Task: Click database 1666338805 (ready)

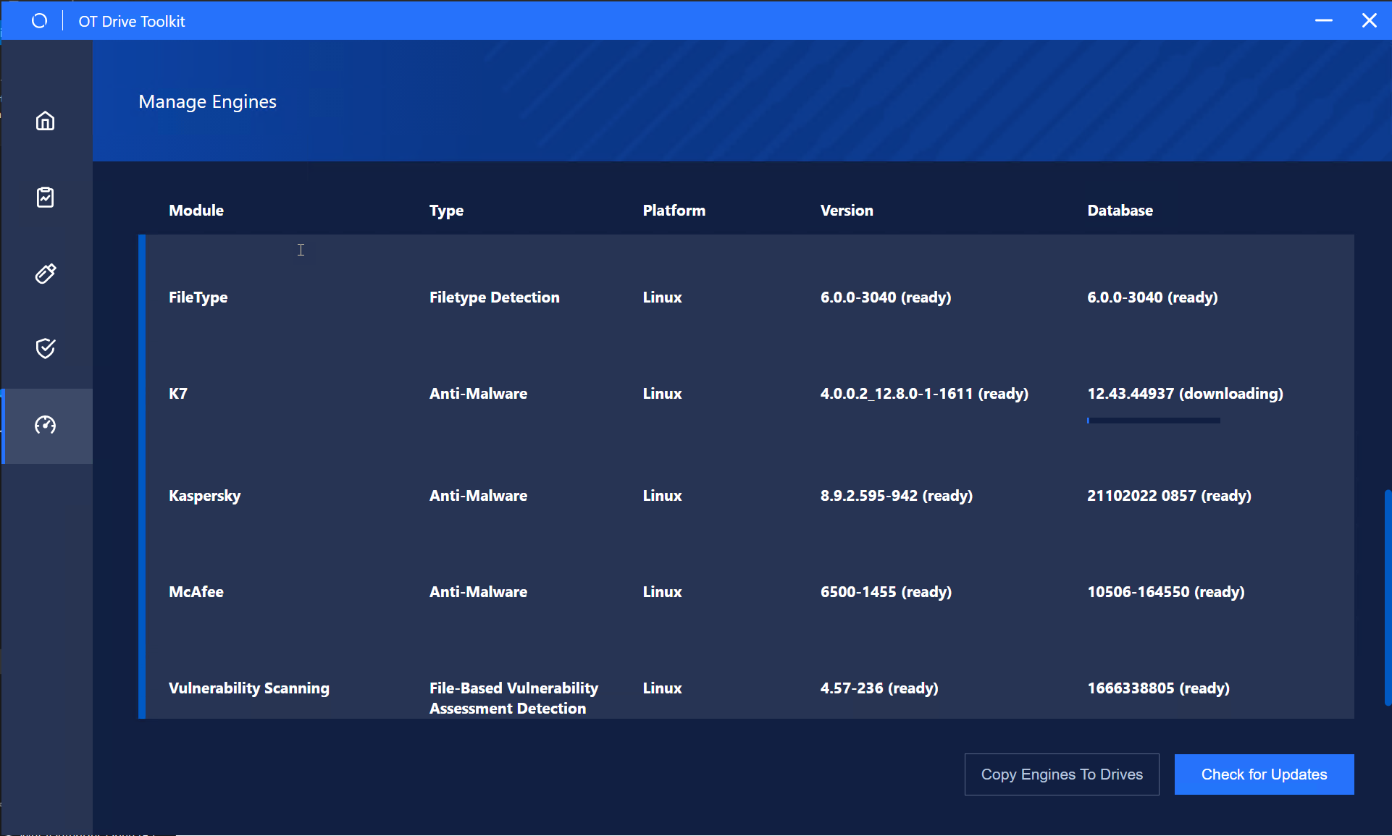Action: (x=1158, y=688)
